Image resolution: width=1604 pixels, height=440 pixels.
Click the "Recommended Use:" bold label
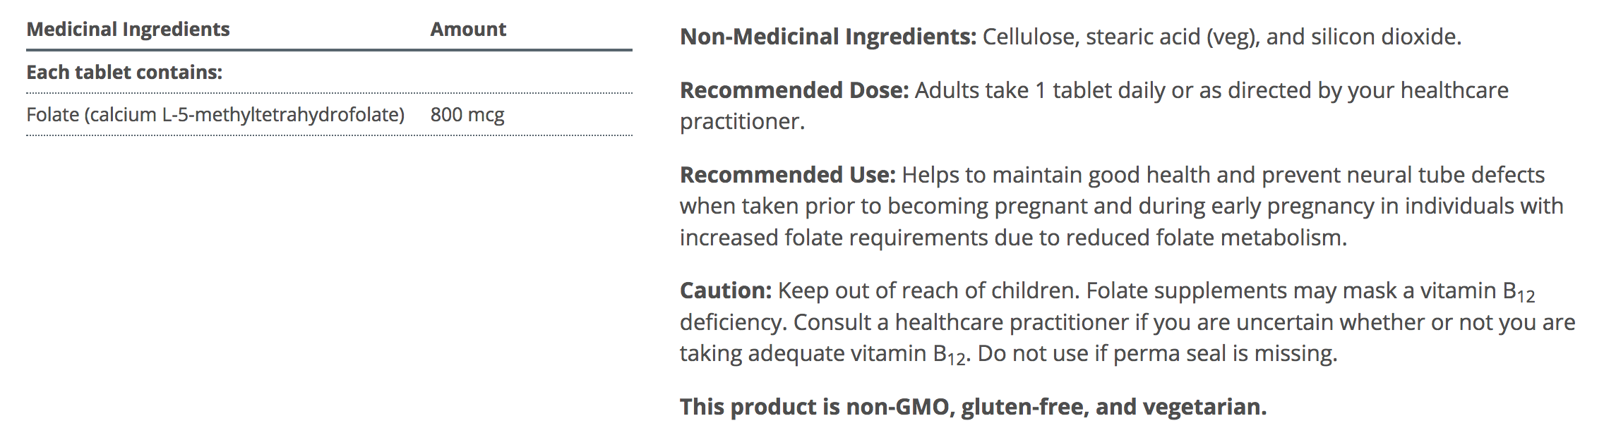[x=787, y=175]
